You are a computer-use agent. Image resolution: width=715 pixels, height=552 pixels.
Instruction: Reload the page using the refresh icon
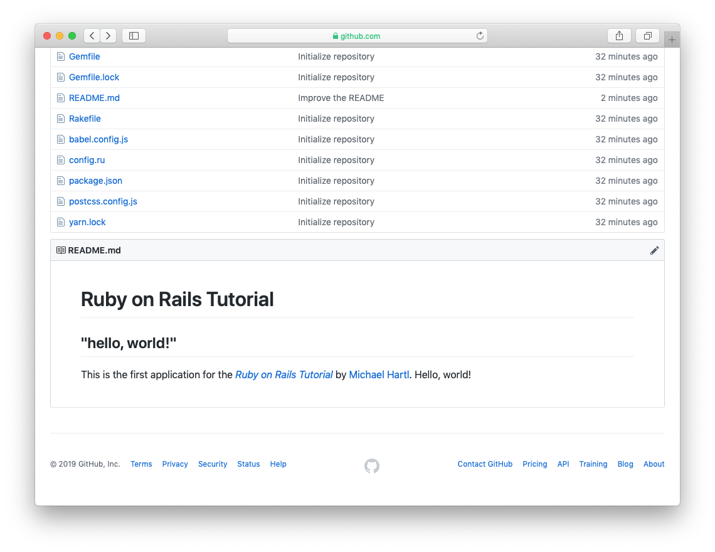coord(480,36)
